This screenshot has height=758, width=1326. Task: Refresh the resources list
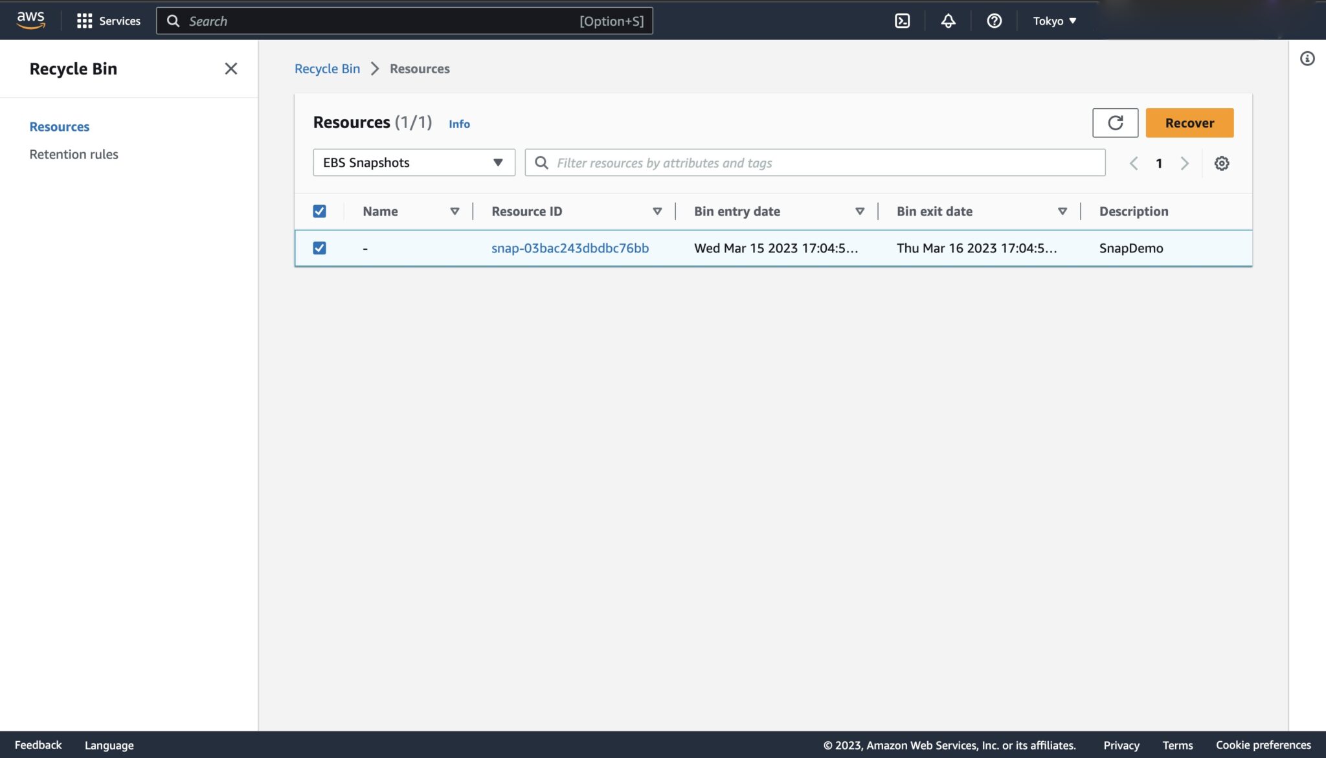point(1115,122)
